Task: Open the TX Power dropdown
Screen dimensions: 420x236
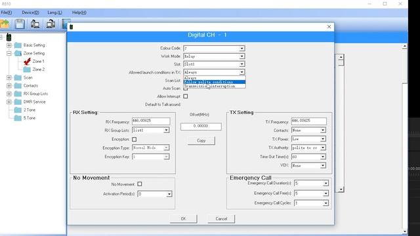Action: pos(323,139)
